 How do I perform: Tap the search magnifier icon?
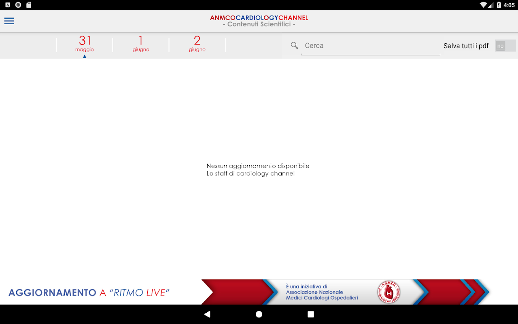(295, 45)
